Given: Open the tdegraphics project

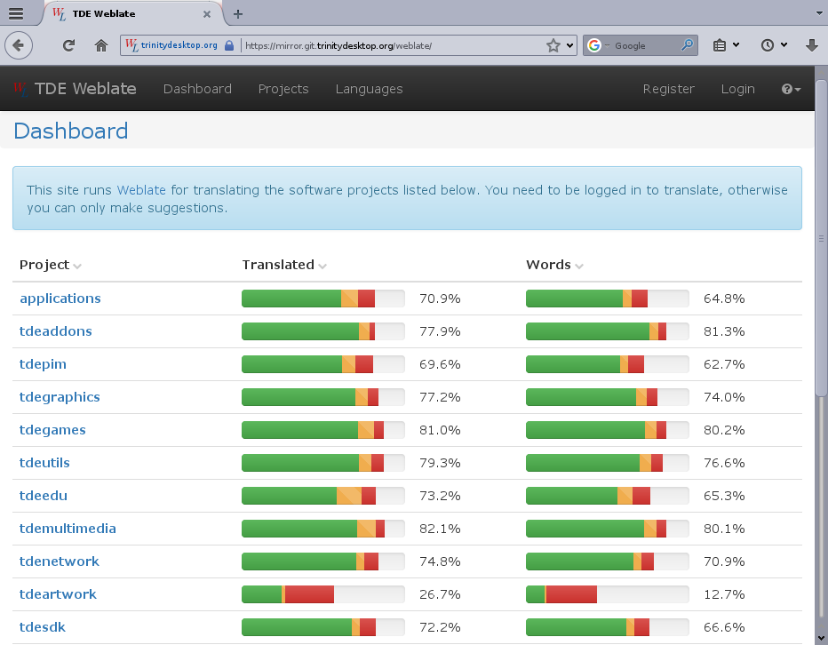Looking at the screenshot, I should click(60, 397).
